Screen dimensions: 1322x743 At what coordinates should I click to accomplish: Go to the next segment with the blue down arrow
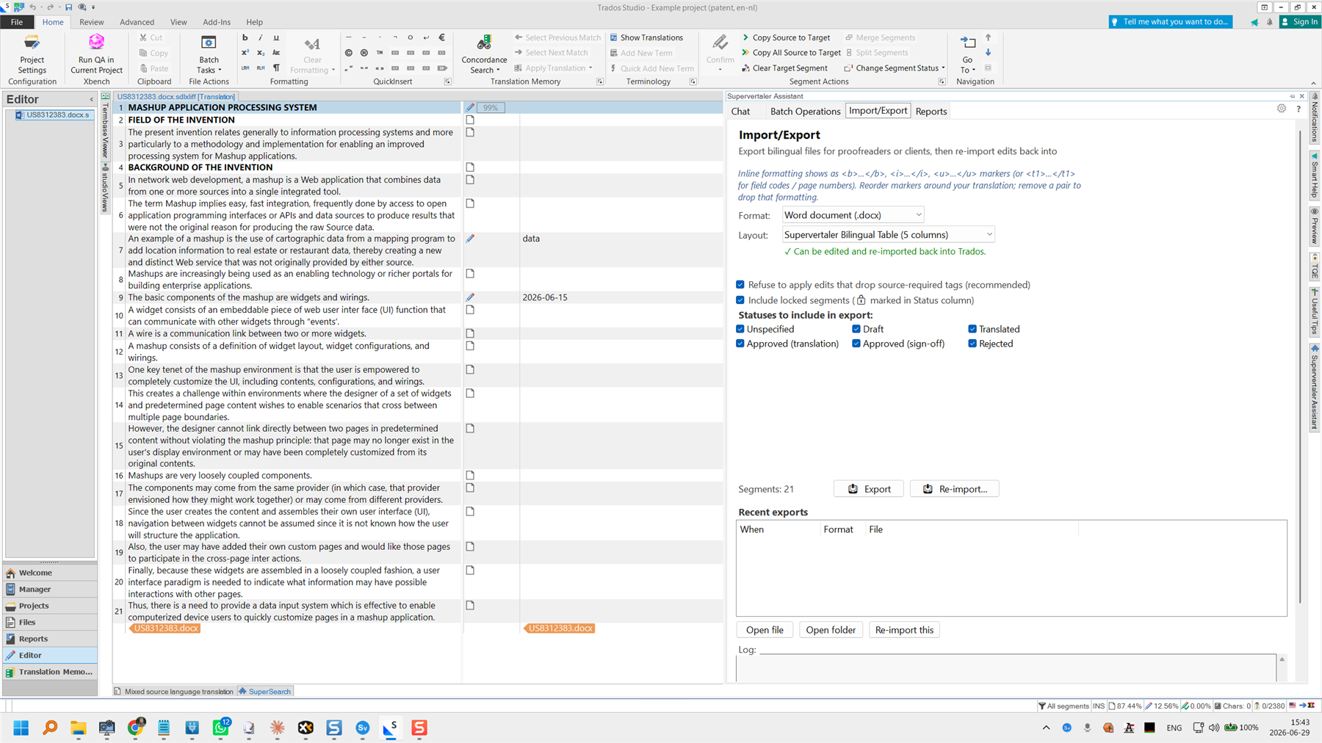coord(988,53)
